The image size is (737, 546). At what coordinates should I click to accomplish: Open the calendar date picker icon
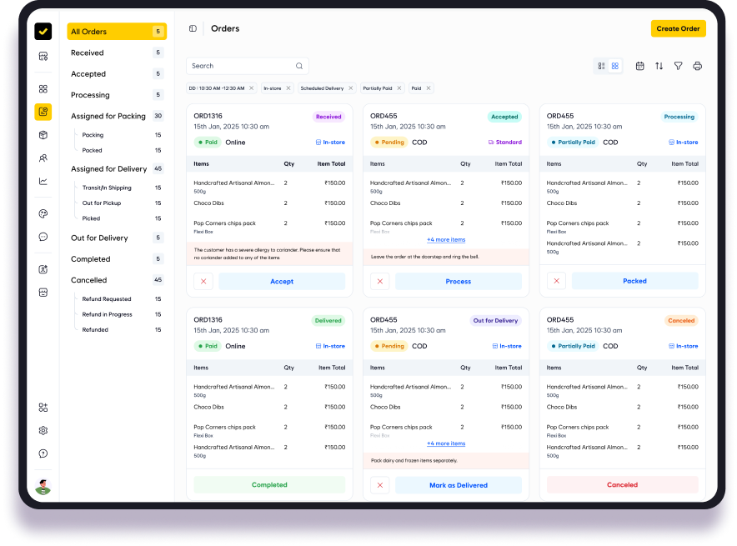click(x=639, y=66)
